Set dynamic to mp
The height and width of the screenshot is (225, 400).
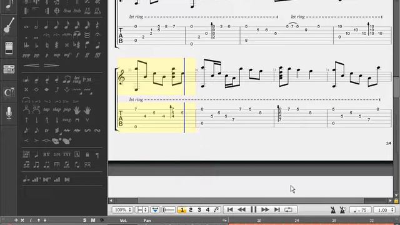tap(57, 55)
